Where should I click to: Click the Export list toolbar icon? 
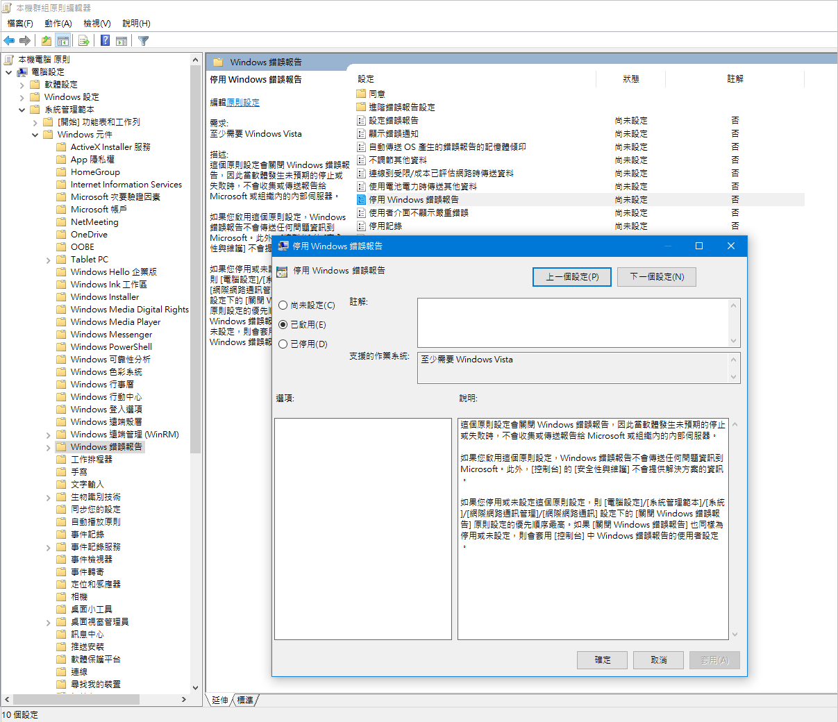coord(83,41)
